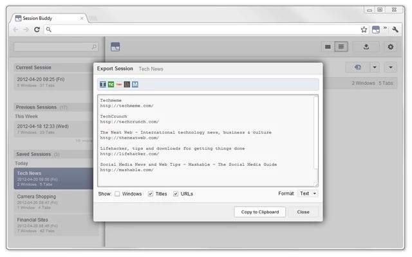Click The Next Web red favicon
Viewport: 412px width, 257px height.
[119, 84]
